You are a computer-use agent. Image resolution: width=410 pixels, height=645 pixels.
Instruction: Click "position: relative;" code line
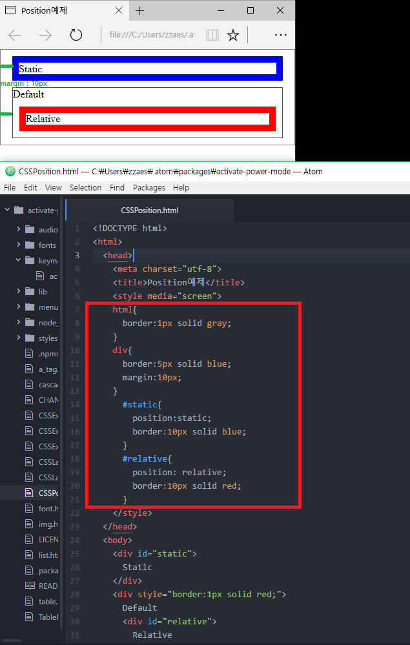coord(179,472)
